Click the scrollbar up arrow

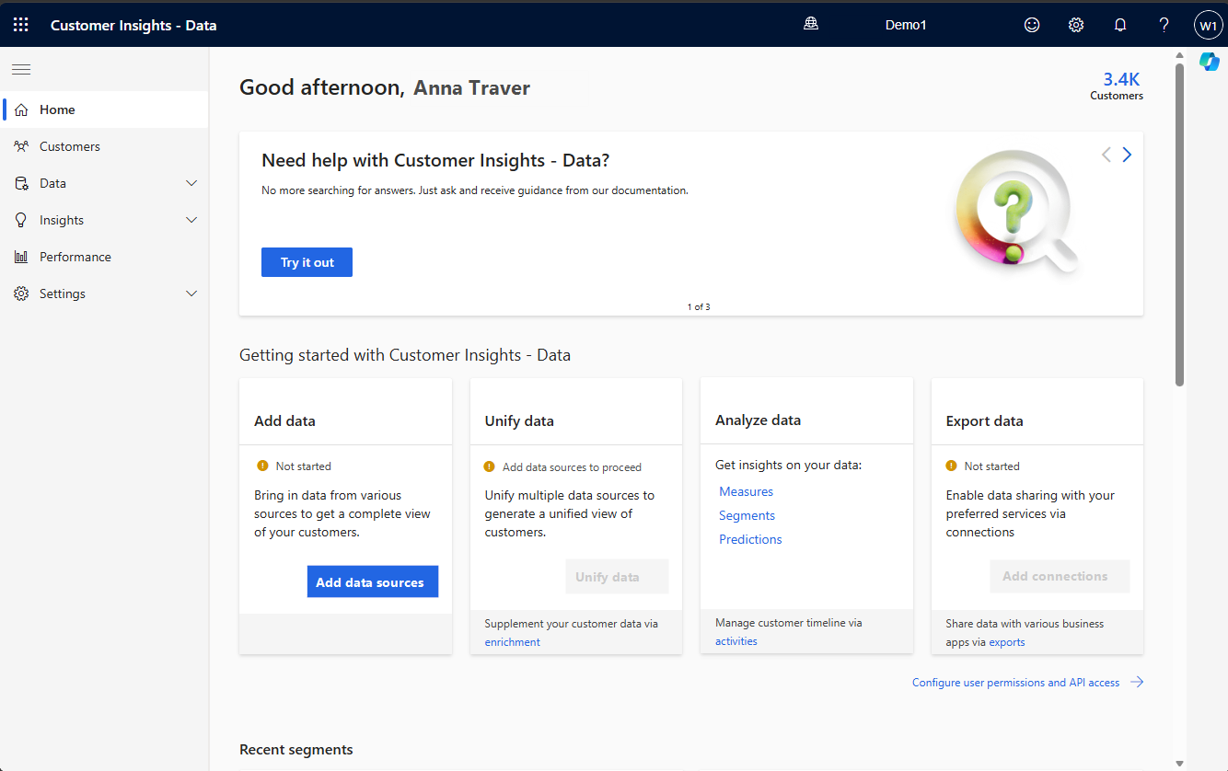(x=1179, y=55)
